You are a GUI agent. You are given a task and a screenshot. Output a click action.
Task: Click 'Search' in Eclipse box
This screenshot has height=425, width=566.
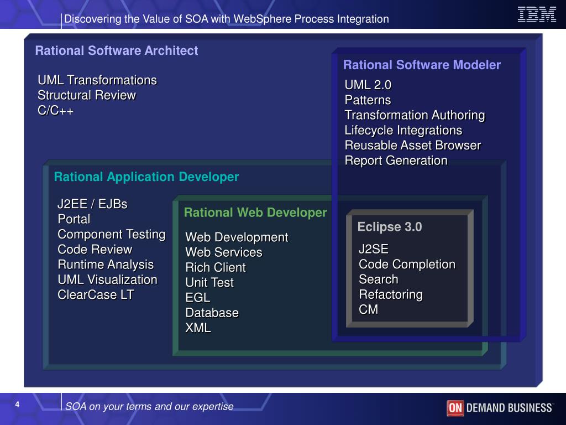[x=378, y=279]
